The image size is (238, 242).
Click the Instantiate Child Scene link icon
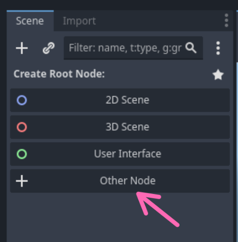[x=49, y=48]
